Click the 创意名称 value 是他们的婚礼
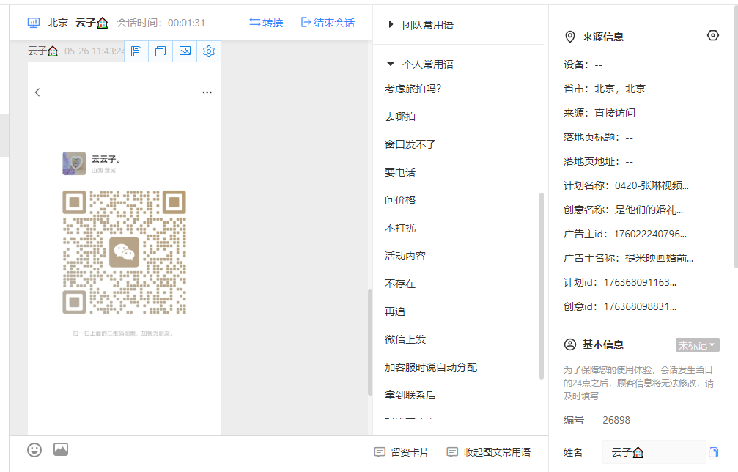 point(649,210)
